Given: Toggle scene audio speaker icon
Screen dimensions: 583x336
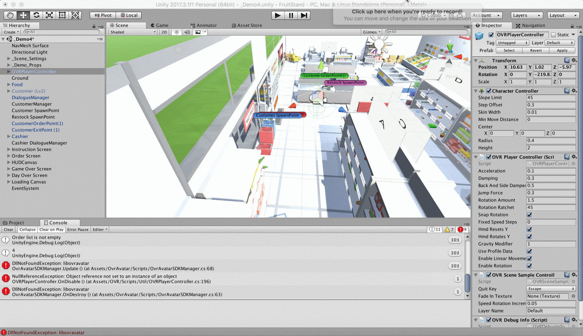Looking at the screenshot, I should click(x=187, y=32).
